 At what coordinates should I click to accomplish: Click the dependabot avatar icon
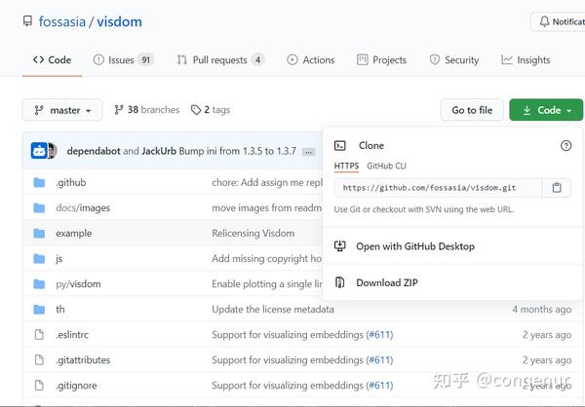pyautogui.click(x=39, y=151)
